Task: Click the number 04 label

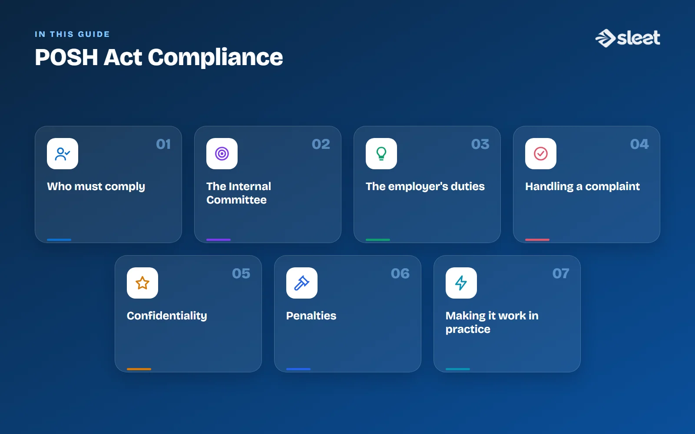Action: (639, 144)
